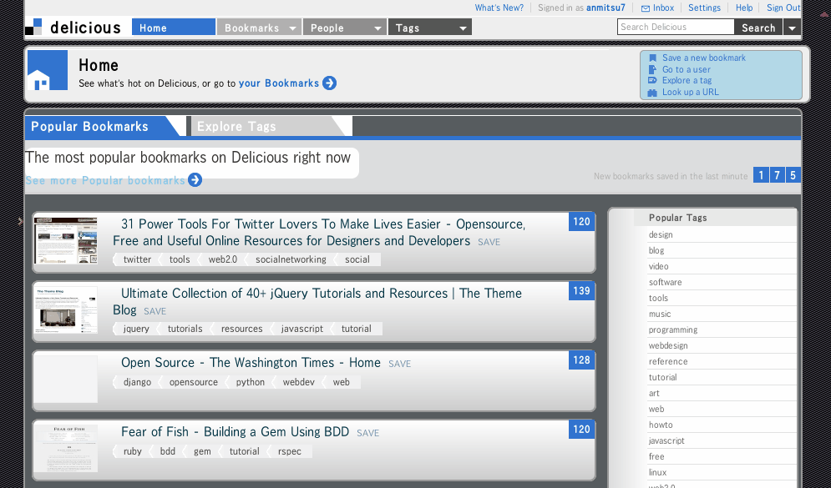
Task: Follow the your Bookmarks link
Action: point(279,83)
